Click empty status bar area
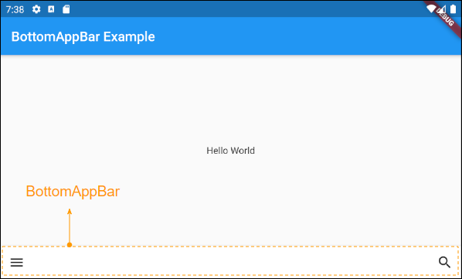462x279 pixels. 236,9
